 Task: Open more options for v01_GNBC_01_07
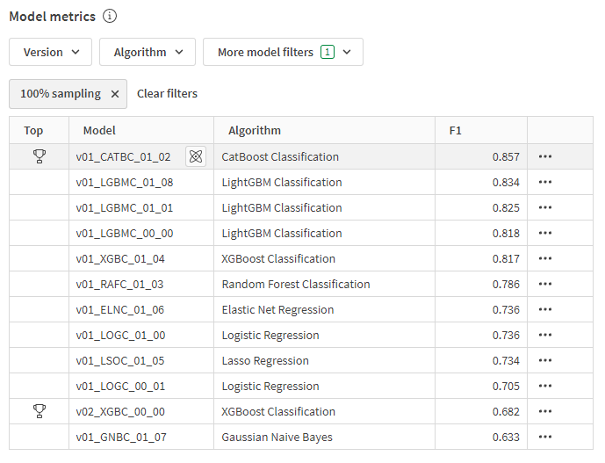tap(544, 437)
